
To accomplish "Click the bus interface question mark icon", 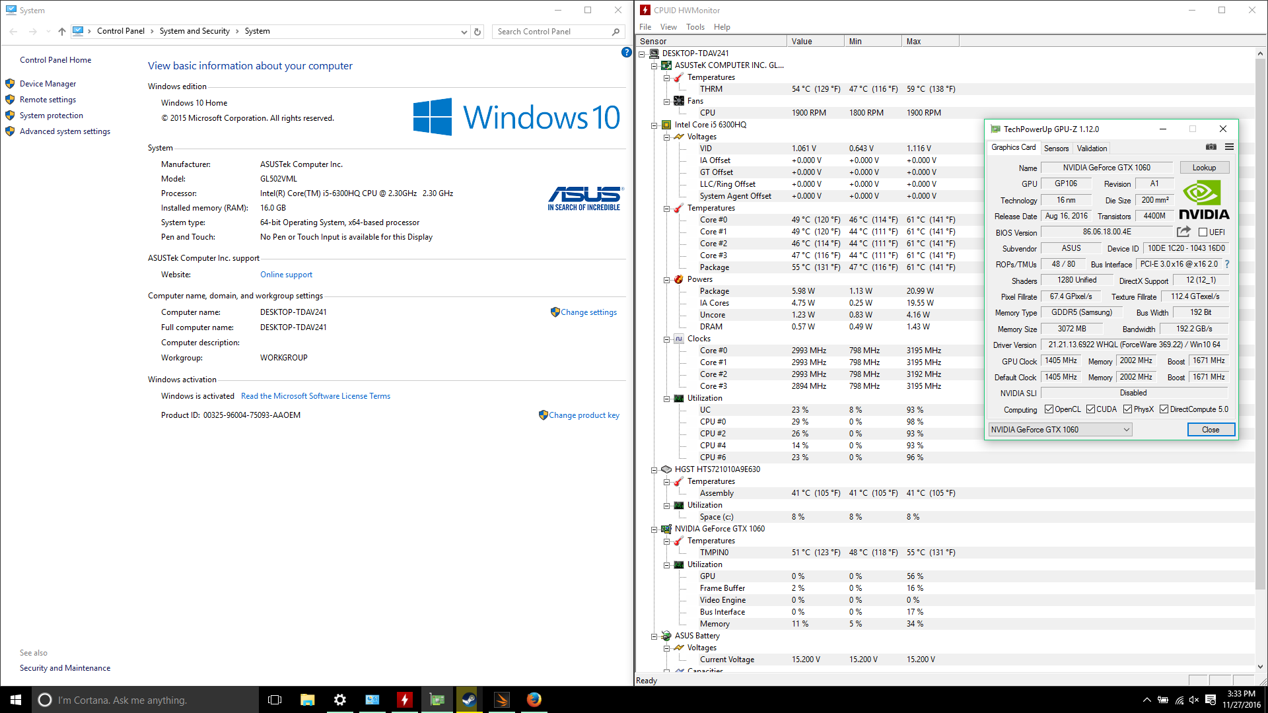I will pos(1227,264).
